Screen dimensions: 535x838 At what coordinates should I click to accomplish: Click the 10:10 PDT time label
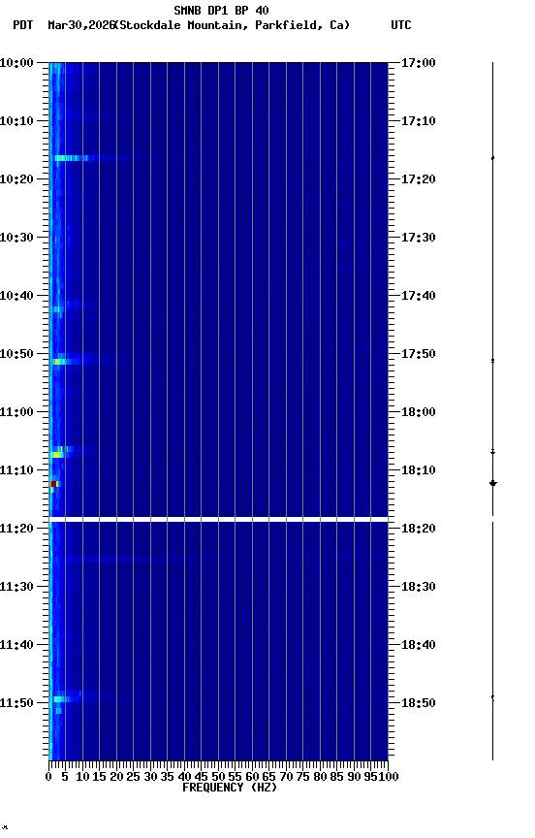16,121
